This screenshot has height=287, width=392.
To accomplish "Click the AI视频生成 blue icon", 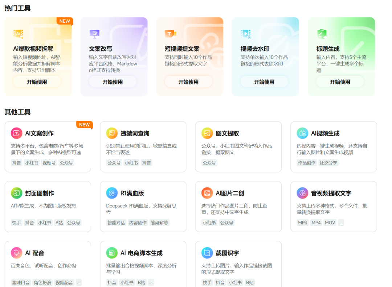I will [x=303, y=133].
